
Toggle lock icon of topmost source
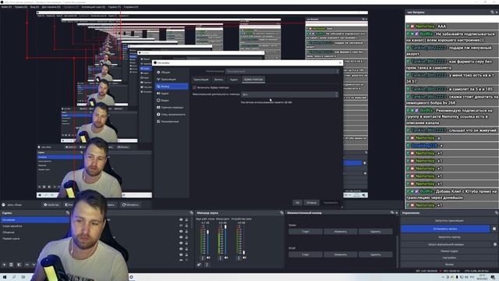(186, 220)
